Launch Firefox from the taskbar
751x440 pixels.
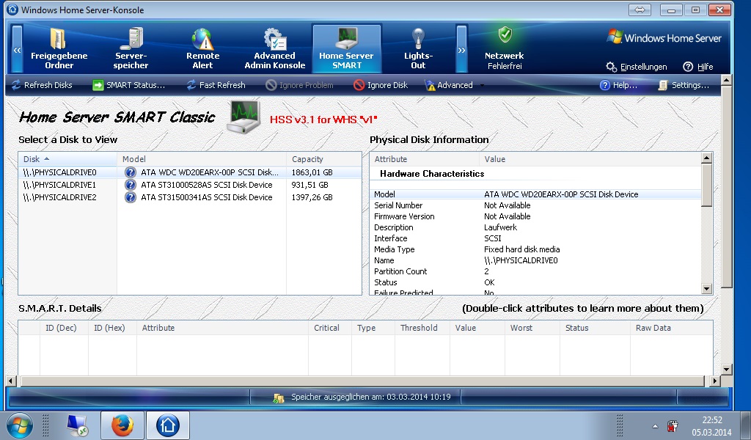tap(122, 425)
